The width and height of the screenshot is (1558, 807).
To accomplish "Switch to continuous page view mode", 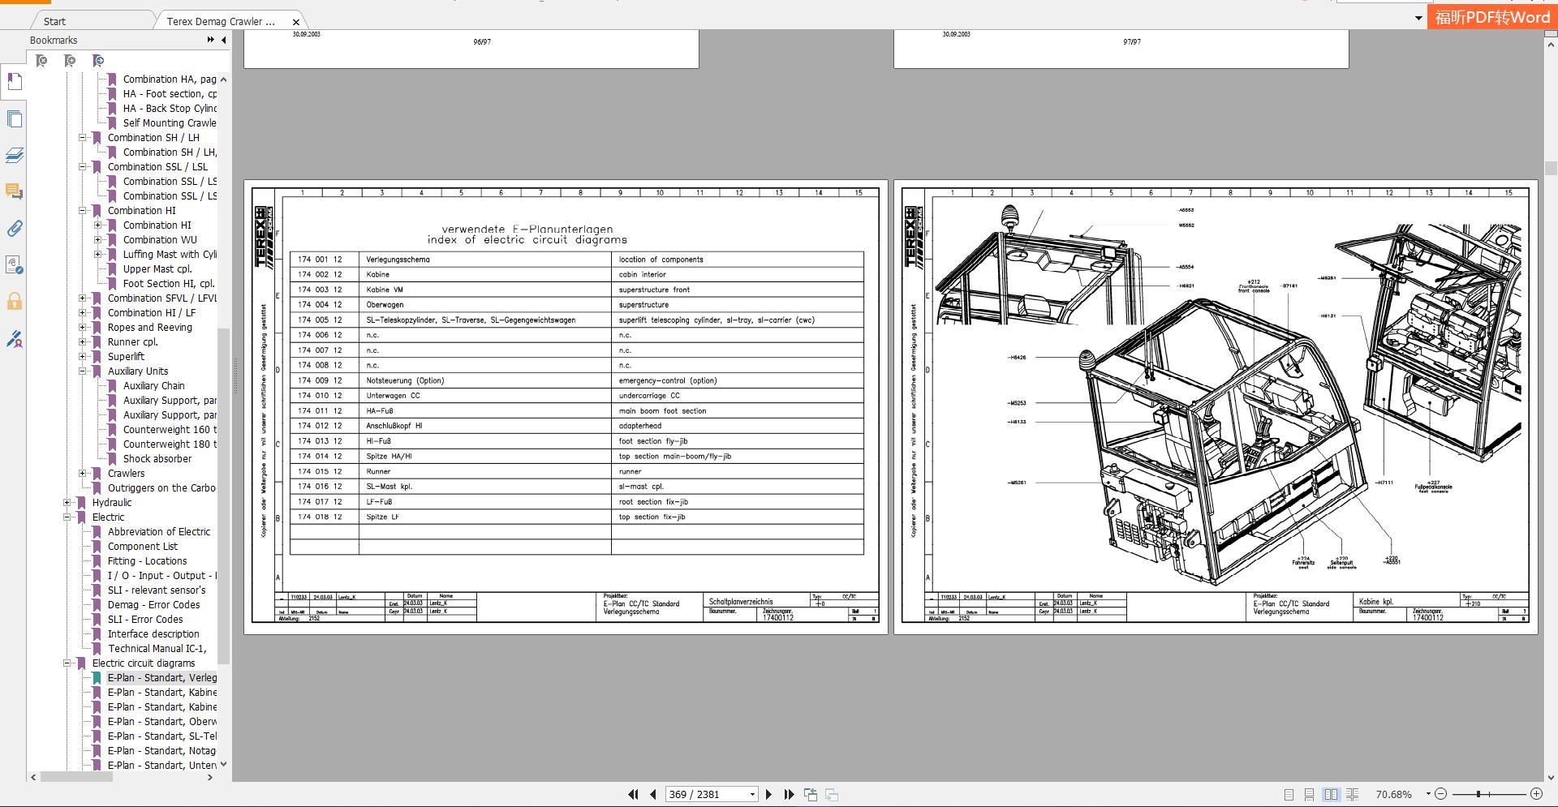I will click(x=1309, y=795).
